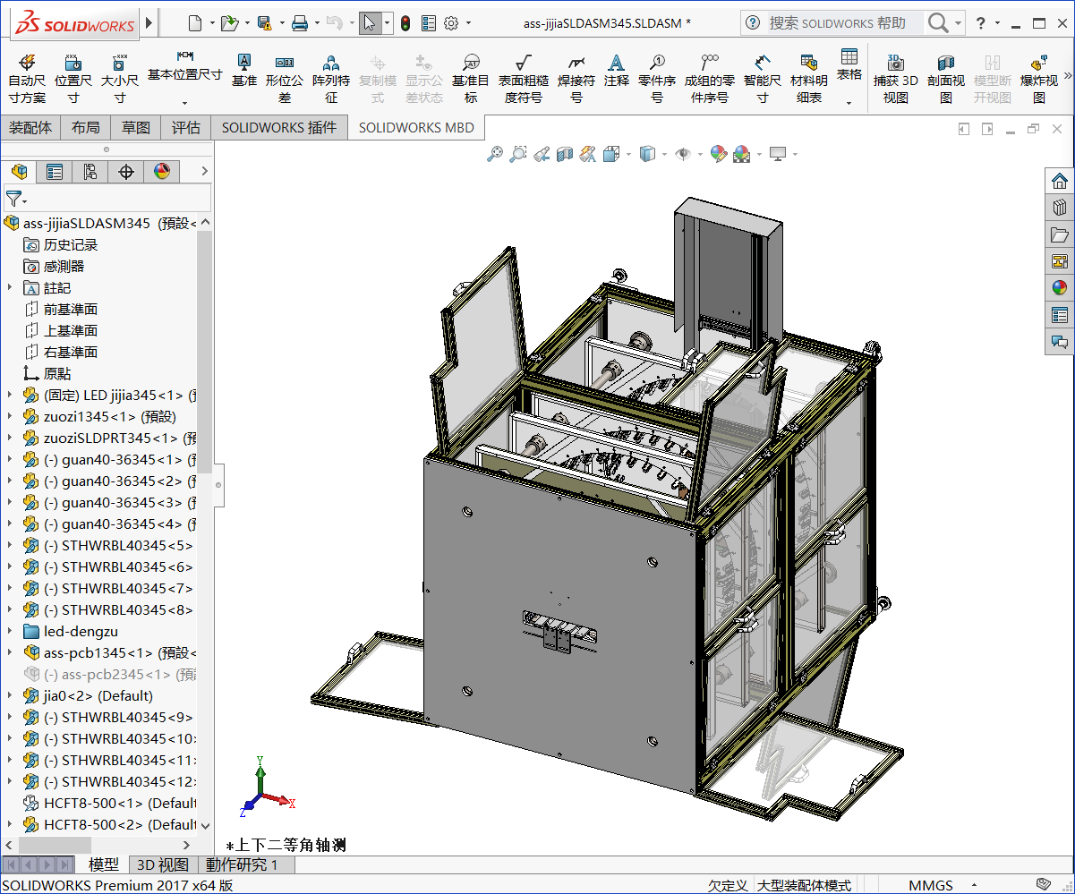Open the Appearances tab in the task pane
Viewport: 1075px width, 894px height.
(1060, 287)
